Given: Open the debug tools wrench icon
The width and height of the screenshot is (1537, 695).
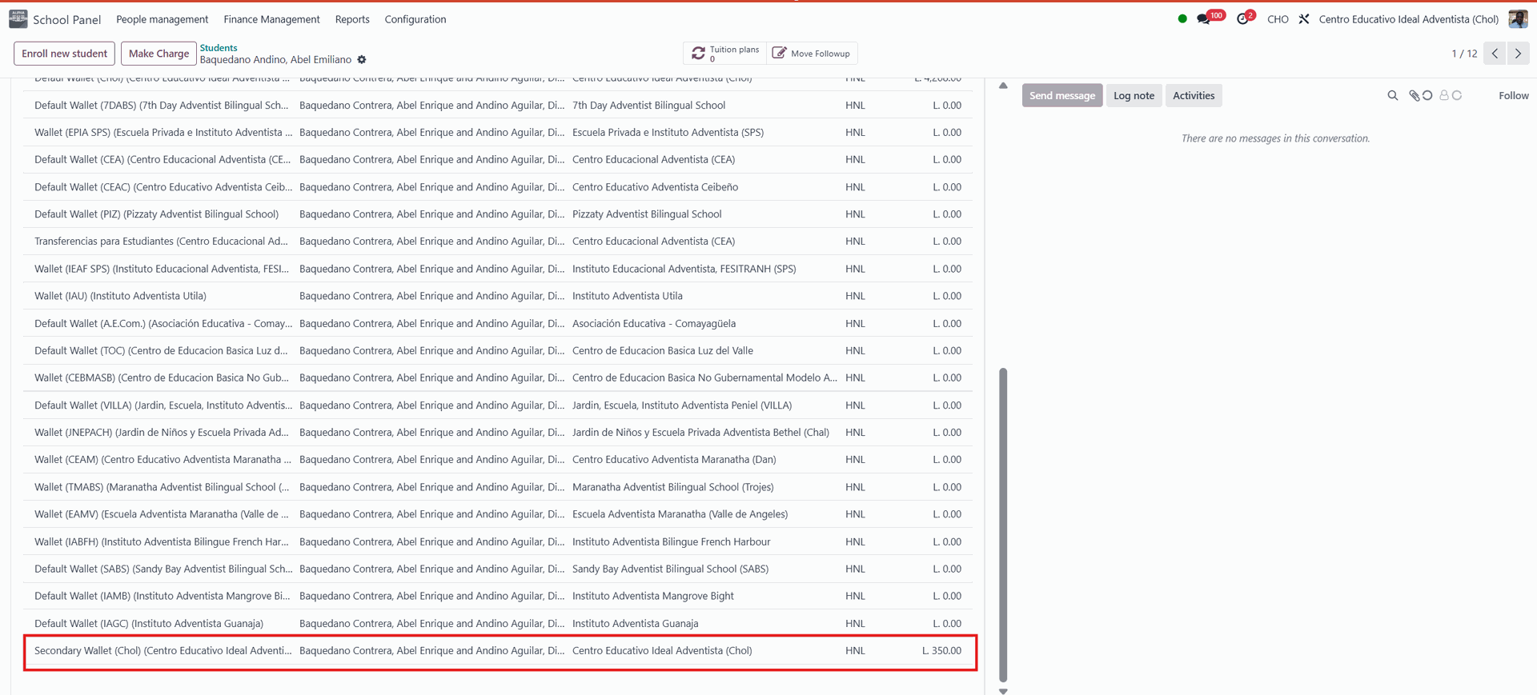Looking at the screenshot, I should pyautogui.click(x=1304, y=19).
